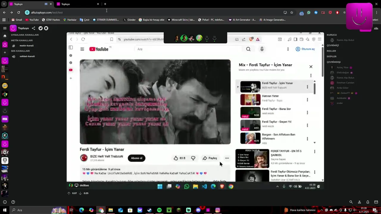This screenshot has height=214, width=381.
Task: Click the YouTube voice search microphone
Action: click(262, 49)
